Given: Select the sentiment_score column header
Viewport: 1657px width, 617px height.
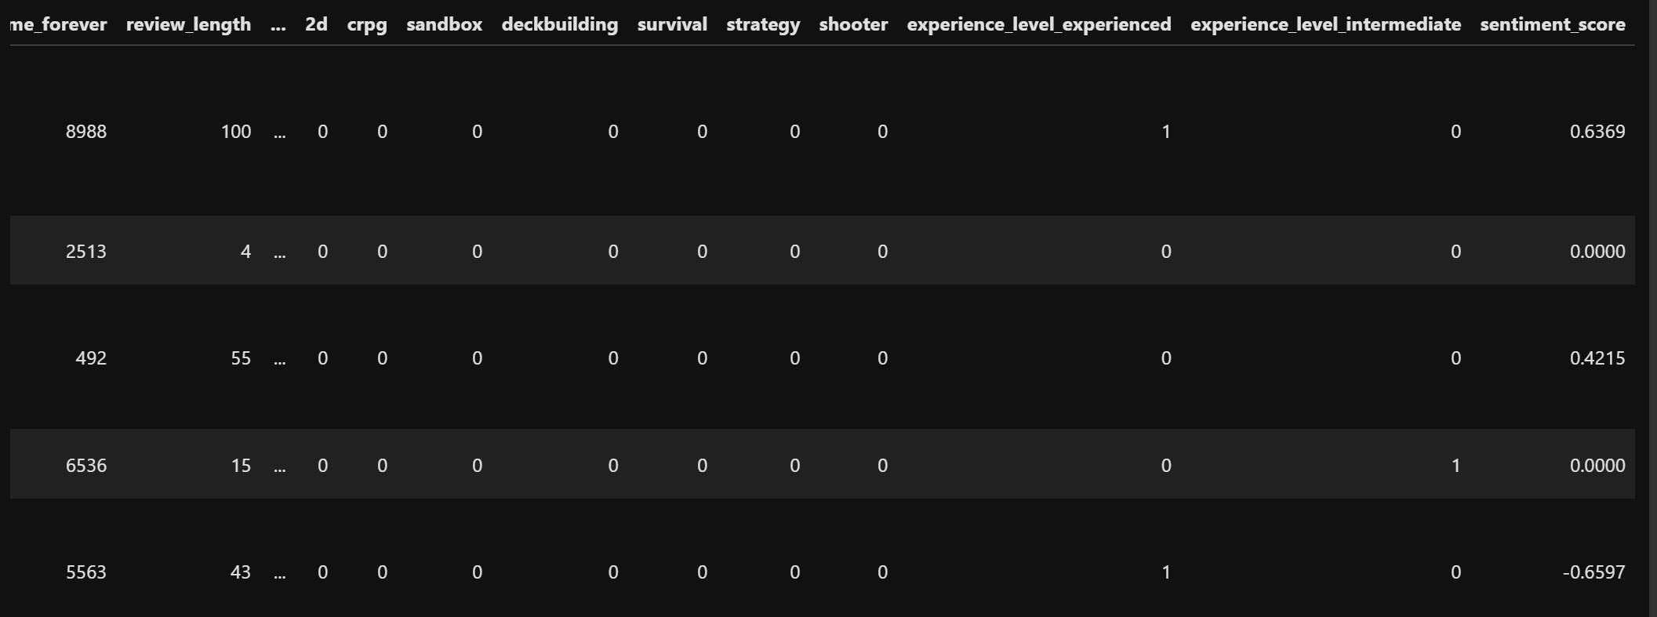Looking at the screenshot, I should pos(1552,24).
